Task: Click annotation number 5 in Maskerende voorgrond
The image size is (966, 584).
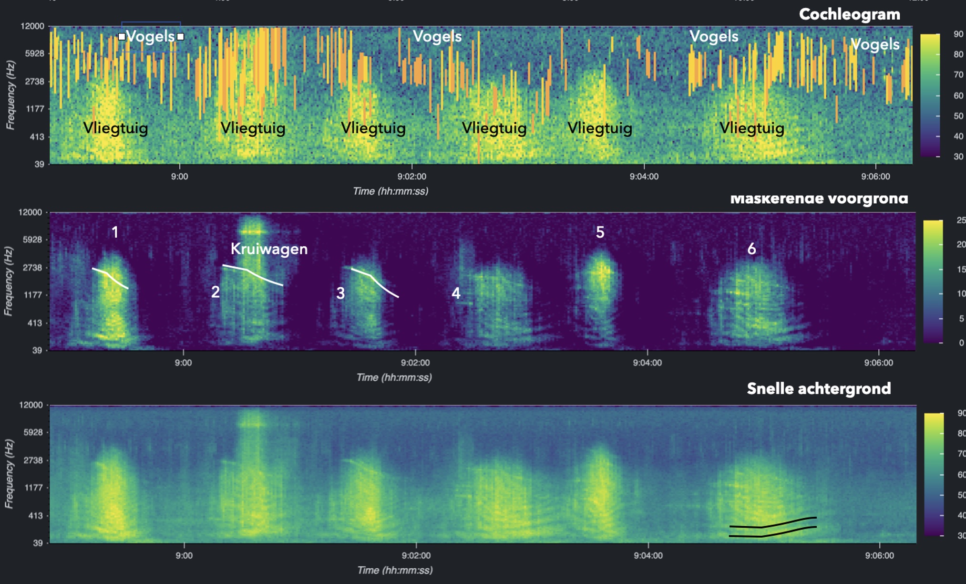Action: click(x=600, y=232)
